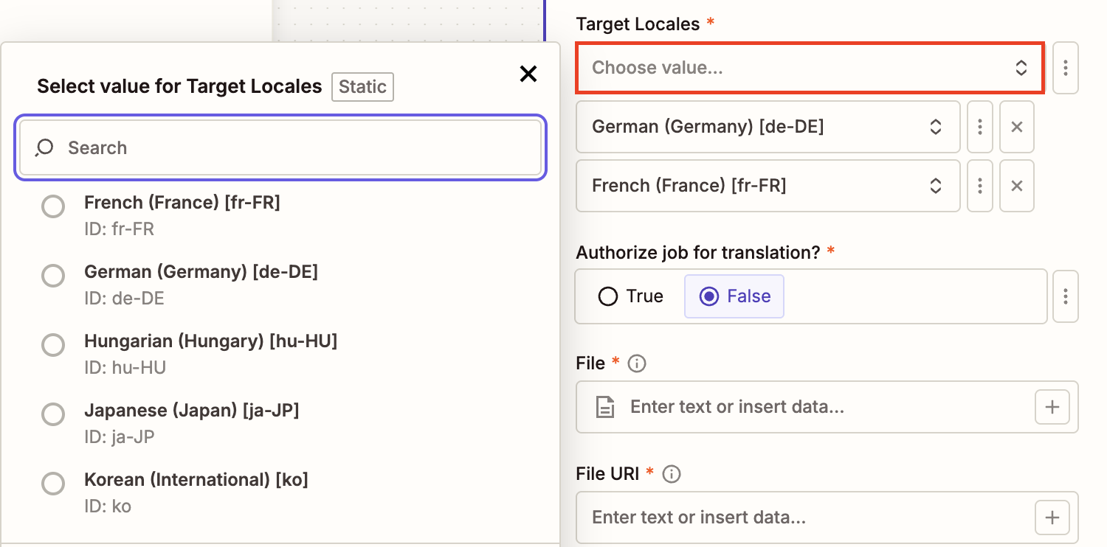Open the options menu beside French (France) locale

(x=980, y=186)
